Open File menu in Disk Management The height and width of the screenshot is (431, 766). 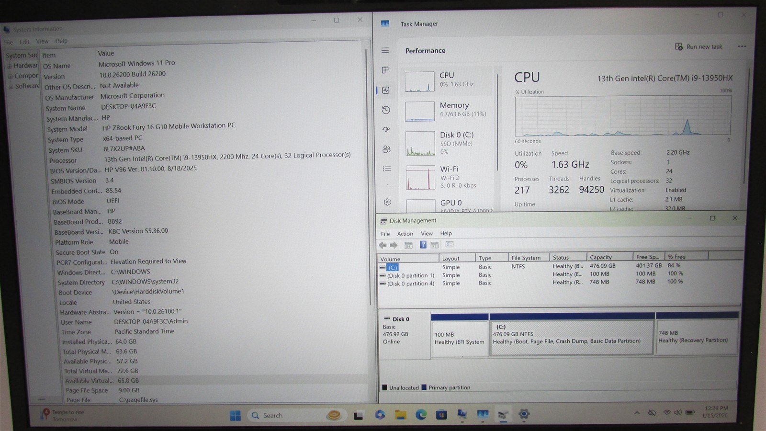(385, 234)
